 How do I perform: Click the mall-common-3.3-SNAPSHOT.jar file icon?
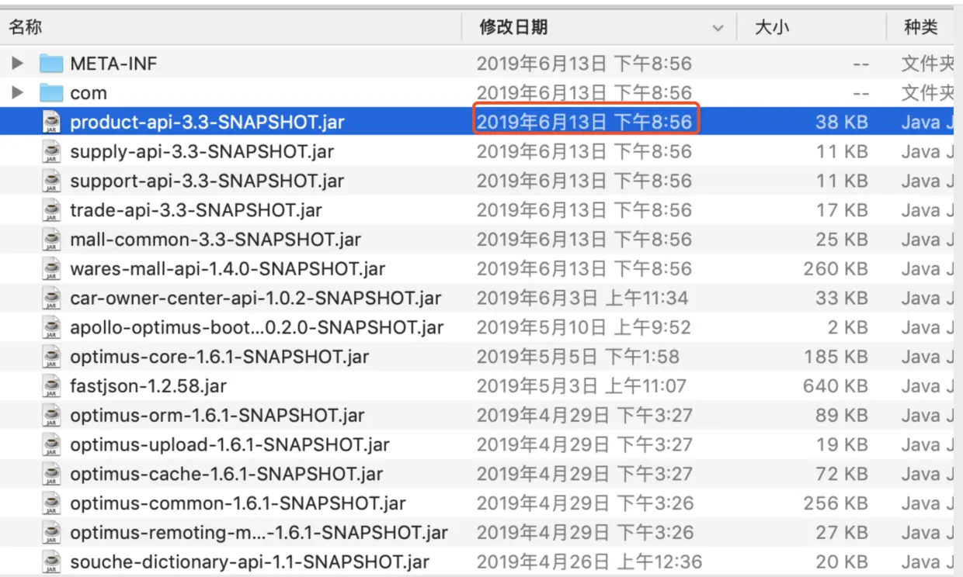click(x=51, y=240)
